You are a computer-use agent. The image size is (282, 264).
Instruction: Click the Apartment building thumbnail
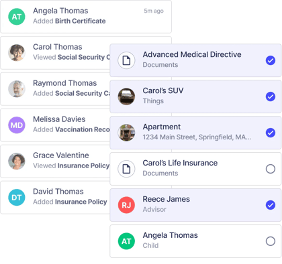(126, 133)
